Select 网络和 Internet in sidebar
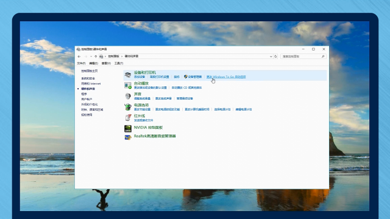Screen dimensions: 390x219 pos(91,84)
